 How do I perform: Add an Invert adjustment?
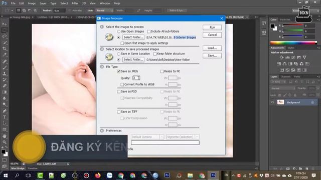click(282, 70)
